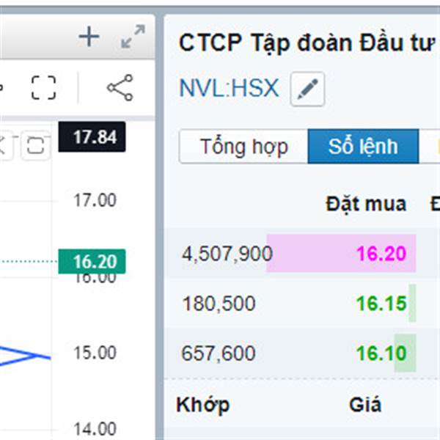Image resolution: width=440 pixels, height=440 pixels.
Task: Select the 16.20 bid price
Action: [381, 254]
